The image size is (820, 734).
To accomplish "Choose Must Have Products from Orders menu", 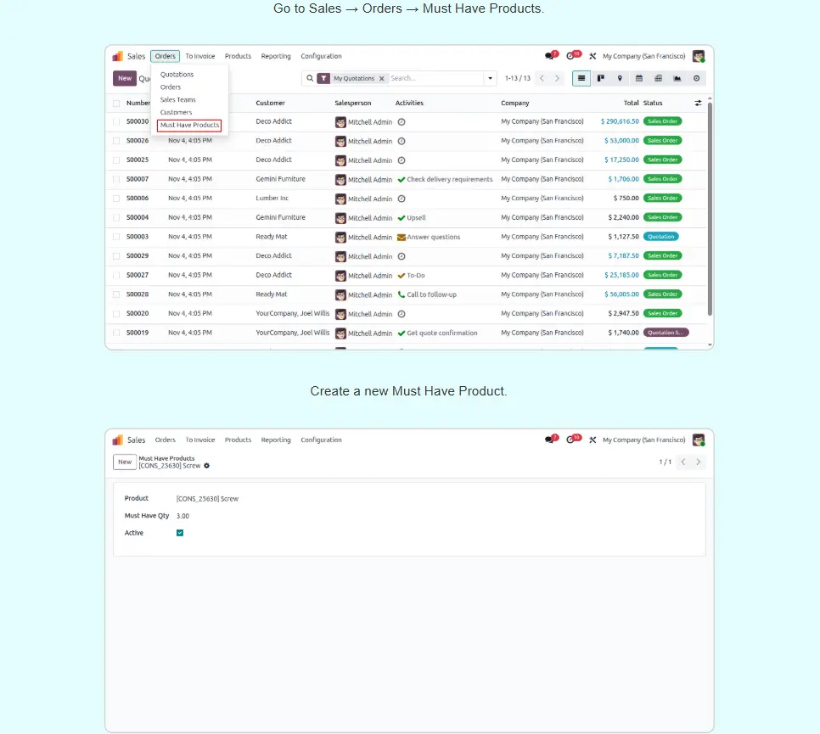I will (189, 125).
